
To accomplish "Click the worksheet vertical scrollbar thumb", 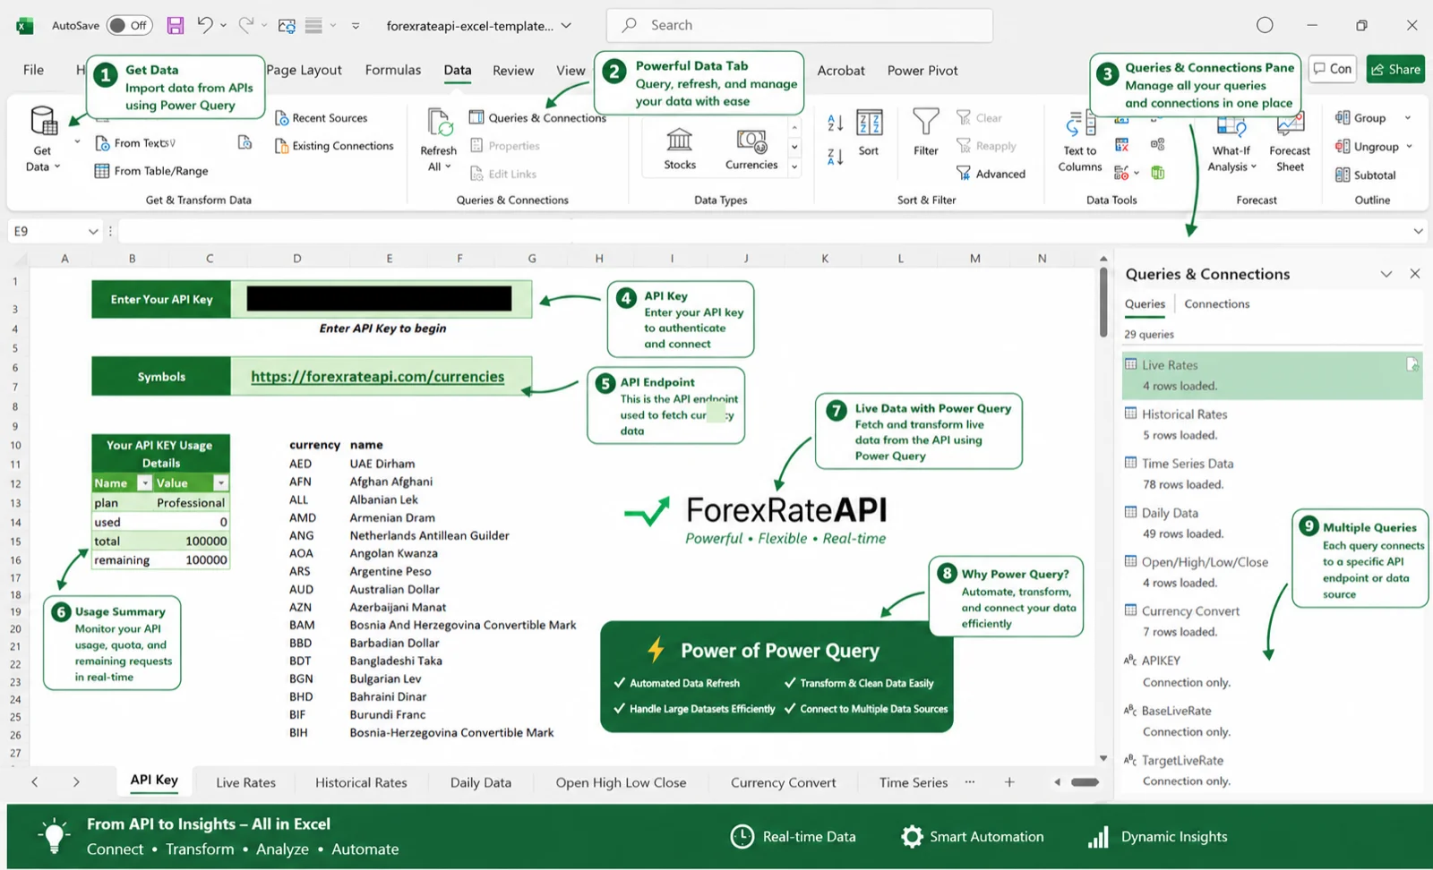I will (1103, 302).
